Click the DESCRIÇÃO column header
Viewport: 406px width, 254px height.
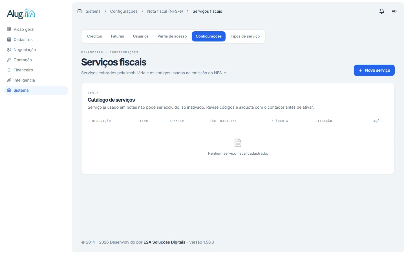click(101, 121)
